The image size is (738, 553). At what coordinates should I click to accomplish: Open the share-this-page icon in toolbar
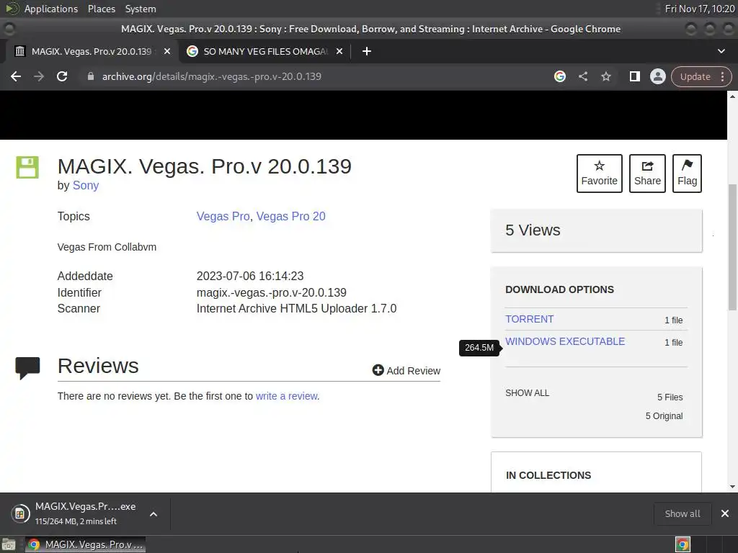(x=583, y=76)
